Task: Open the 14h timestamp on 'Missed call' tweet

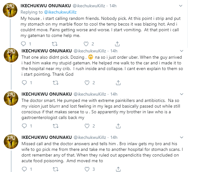Action: point(114,137)
